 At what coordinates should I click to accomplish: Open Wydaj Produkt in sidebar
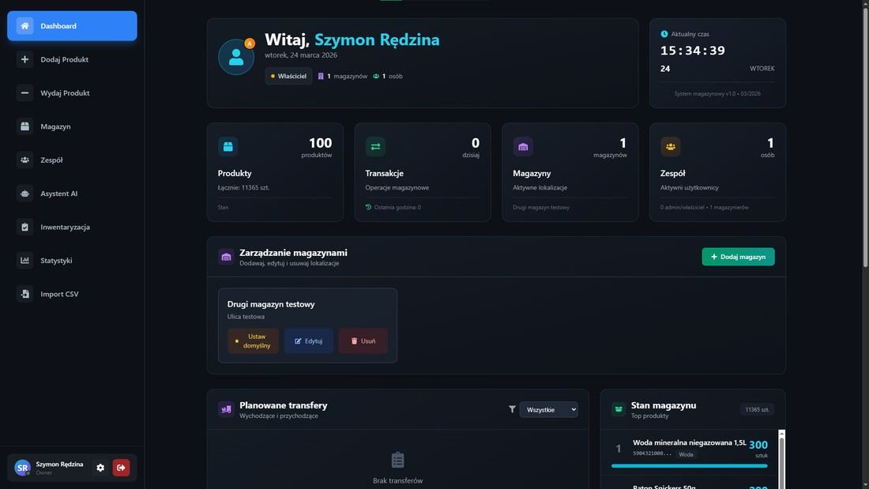(x=72, y=92)
